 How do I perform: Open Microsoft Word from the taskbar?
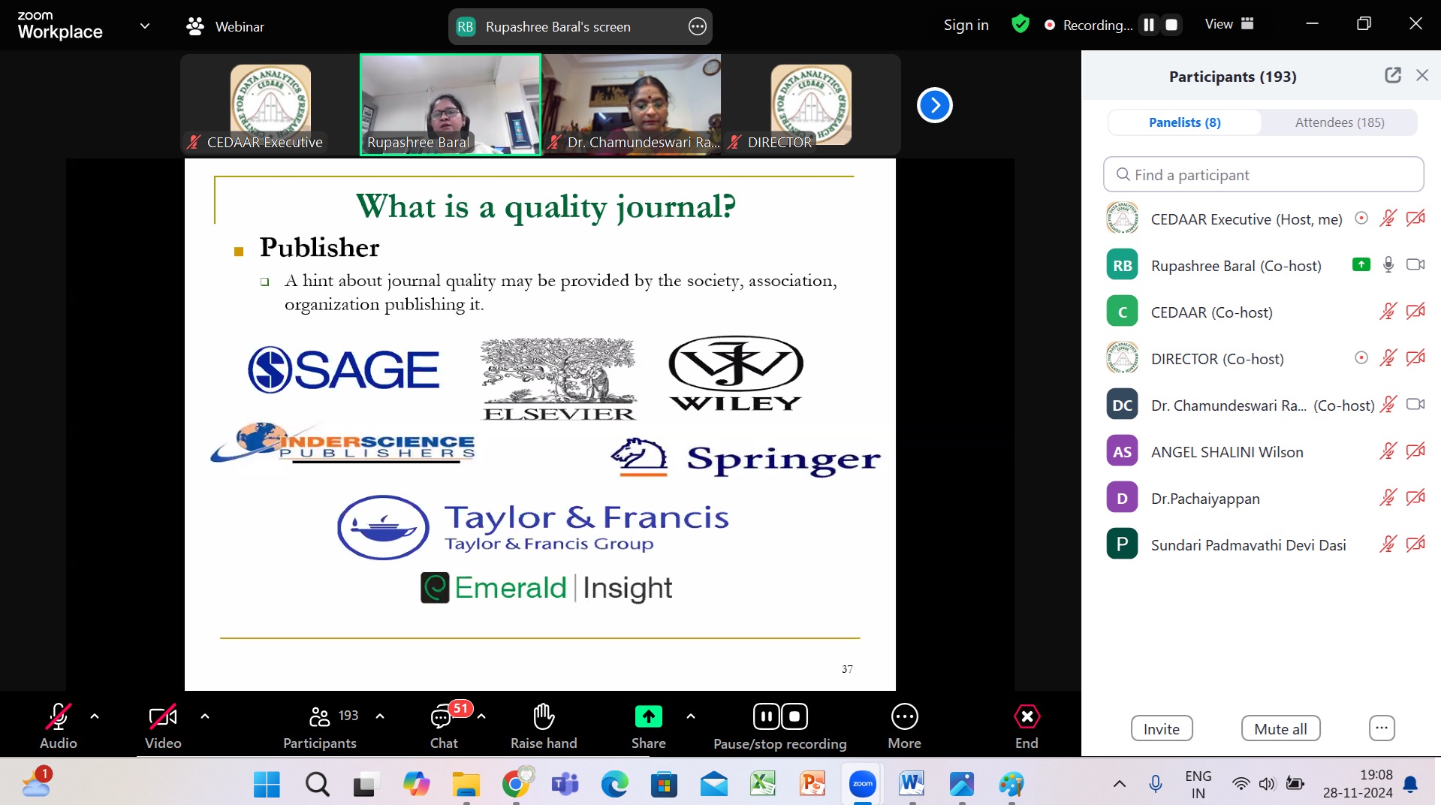911,784
